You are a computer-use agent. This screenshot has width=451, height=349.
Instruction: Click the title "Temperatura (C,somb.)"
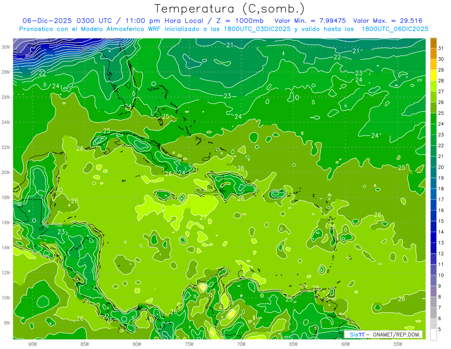[x=229, y=9]
